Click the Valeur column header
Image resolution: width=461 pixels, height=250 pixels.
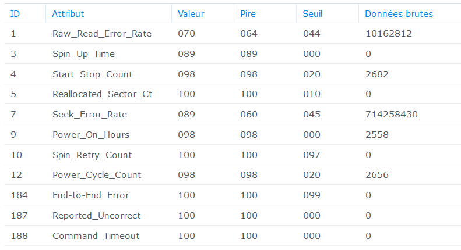203,14
